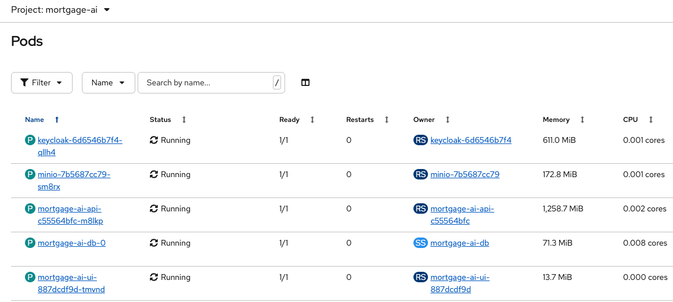
Task: Focus the Search by name field
Action: click(x=207, y=82)
